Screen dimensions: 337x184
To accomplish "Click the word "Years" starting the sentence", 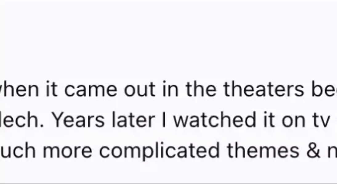I will tap(78, 120).
